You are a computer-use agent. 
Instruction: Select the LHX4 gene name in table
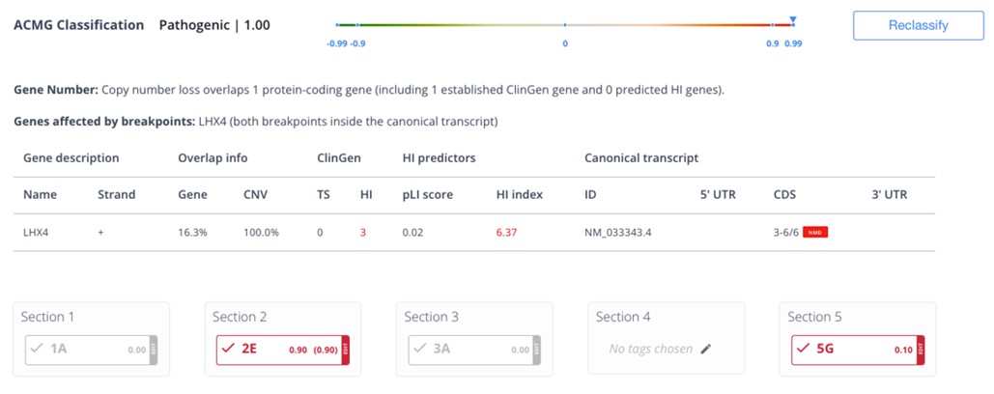coord(37,233)
